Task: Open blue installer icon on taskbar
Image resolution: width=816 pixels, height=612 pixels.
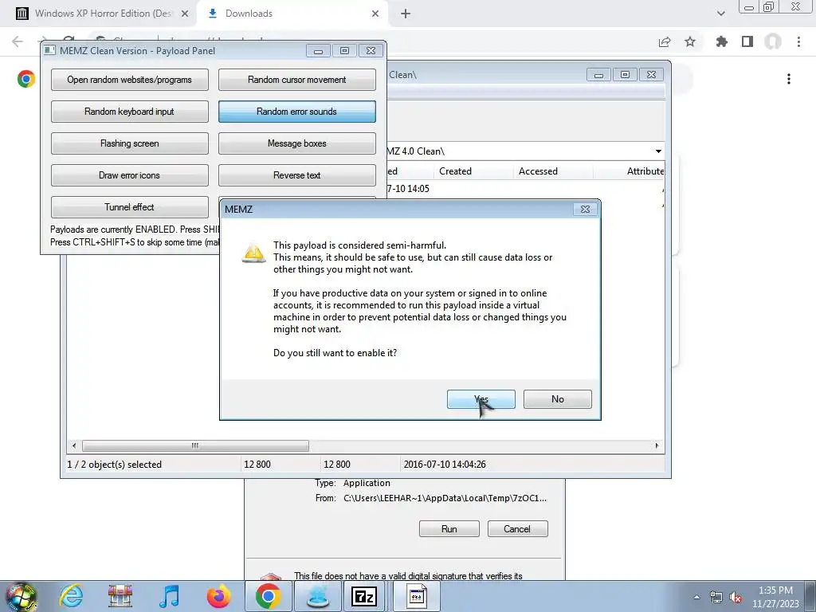Action: coord(317,596)
